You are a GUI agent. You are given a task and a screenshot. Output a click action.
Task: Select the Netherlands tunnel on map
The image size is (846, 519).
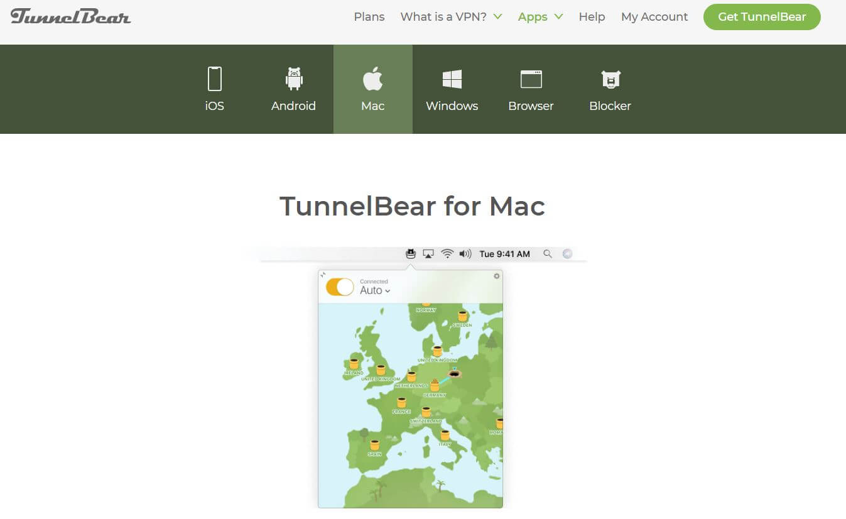pyautogui.click(x=411, y=377)
